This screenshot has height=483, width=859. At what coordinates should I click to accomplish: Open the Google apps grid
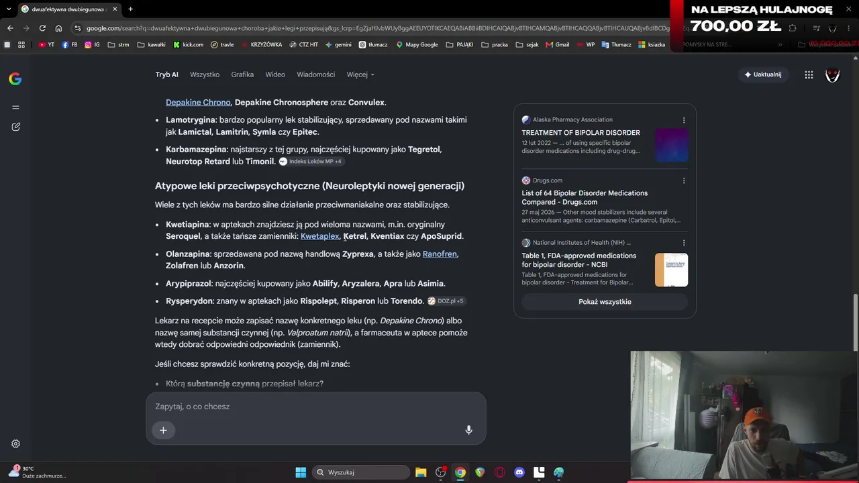tap(809, 74)
